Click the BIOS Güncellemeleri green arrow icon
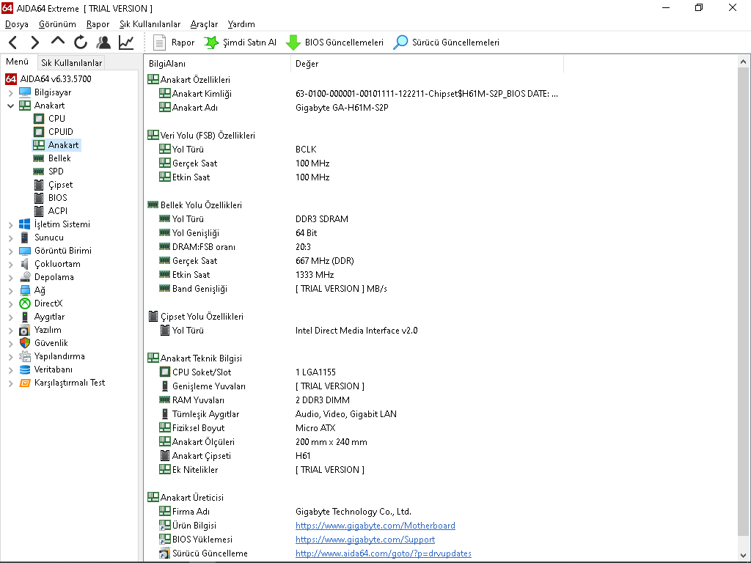The image size is (751, 563). click(293, 43)
